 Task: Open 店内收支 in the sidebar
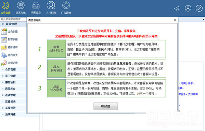tap(9, 55)
